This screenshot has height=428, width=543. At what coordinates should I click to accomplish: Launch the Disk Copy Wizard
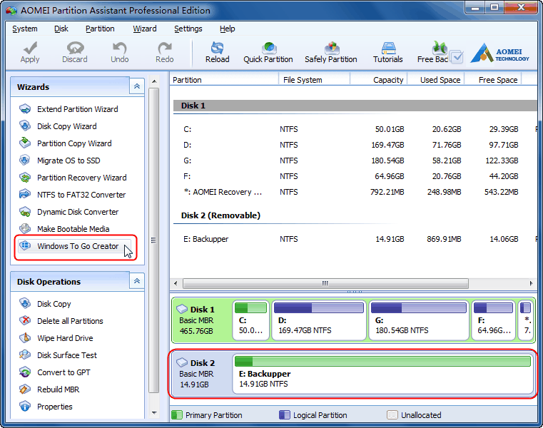click(x=67, y=126)
